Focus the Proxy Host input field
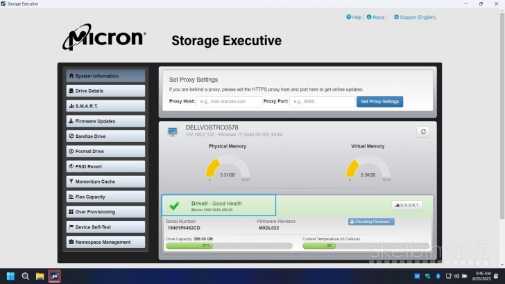This screenshot has height=284, width=505. (x=229, y=102)
